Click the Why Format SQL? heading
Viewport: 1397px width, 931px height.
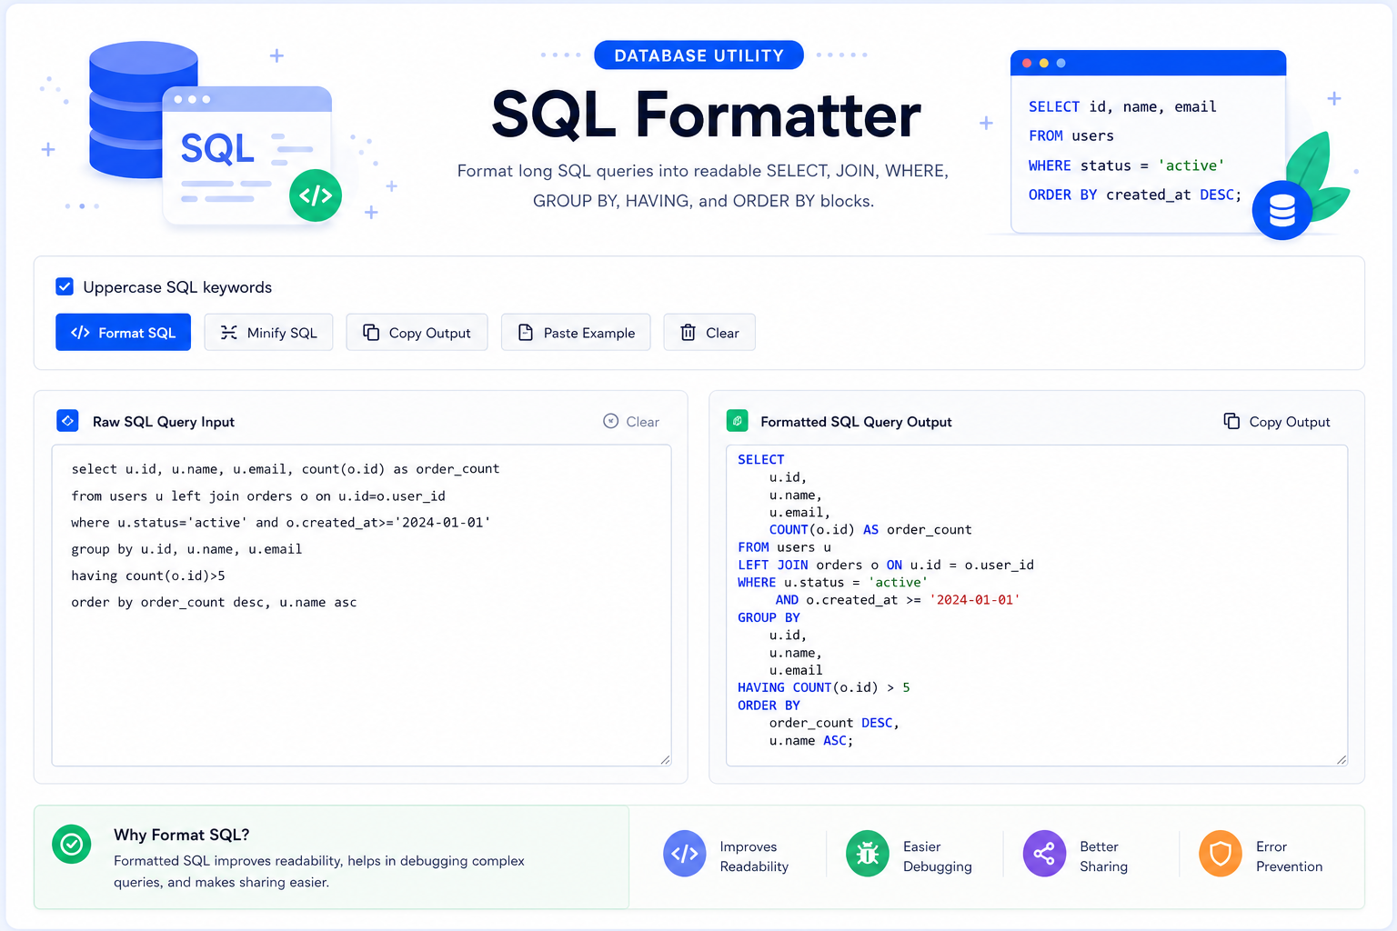(x=182, y=835)
